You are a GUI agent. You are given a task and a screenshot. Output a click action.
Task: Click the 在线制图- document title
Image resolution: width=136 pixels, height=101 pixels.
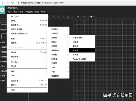coord(13,8)
